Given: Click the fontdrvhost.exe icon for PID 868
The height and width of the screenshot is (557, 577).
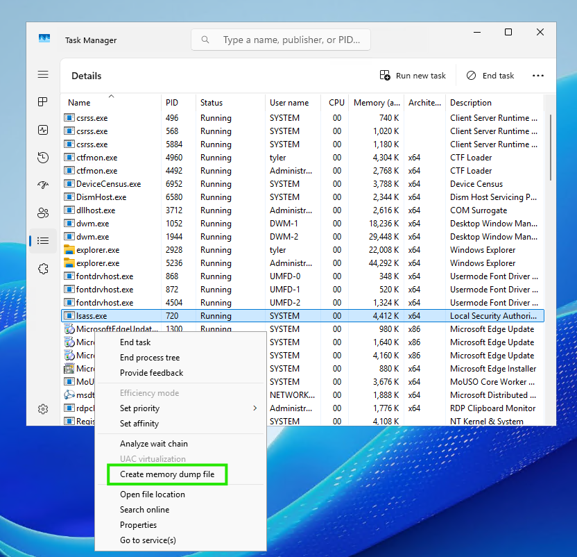Looking at the screenshot, I should (x=69, y=276).
